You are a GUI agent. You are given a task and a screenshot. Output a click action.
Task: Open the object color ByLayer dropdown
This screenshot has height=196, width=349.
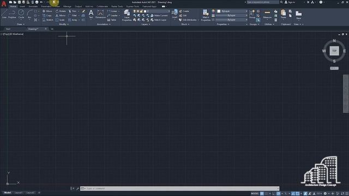(x=246, y=11)
